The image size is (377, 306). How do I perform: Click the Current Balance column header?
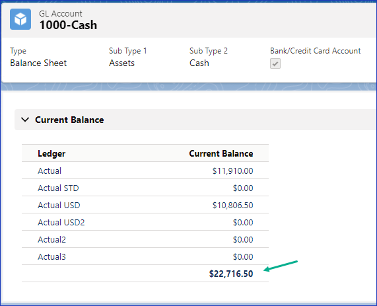pos(221,153)
